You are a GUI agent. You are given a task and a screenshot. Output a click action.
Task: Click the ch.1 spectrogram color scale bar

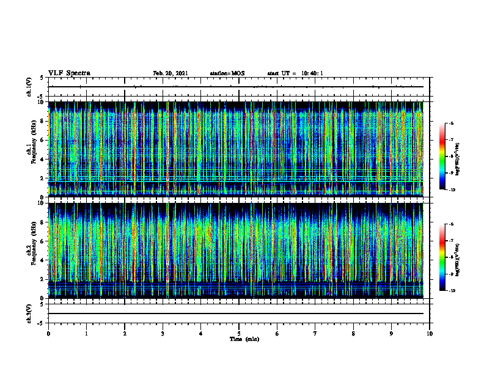click(x=442, y=156)
